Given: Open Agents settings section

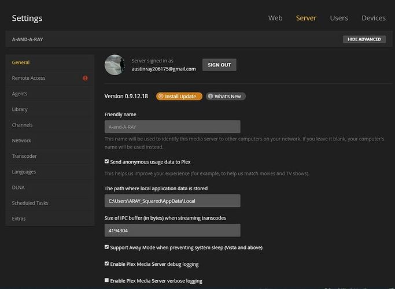Looking at the screenshot, I should pyautogui.click(x=50, y=94).
